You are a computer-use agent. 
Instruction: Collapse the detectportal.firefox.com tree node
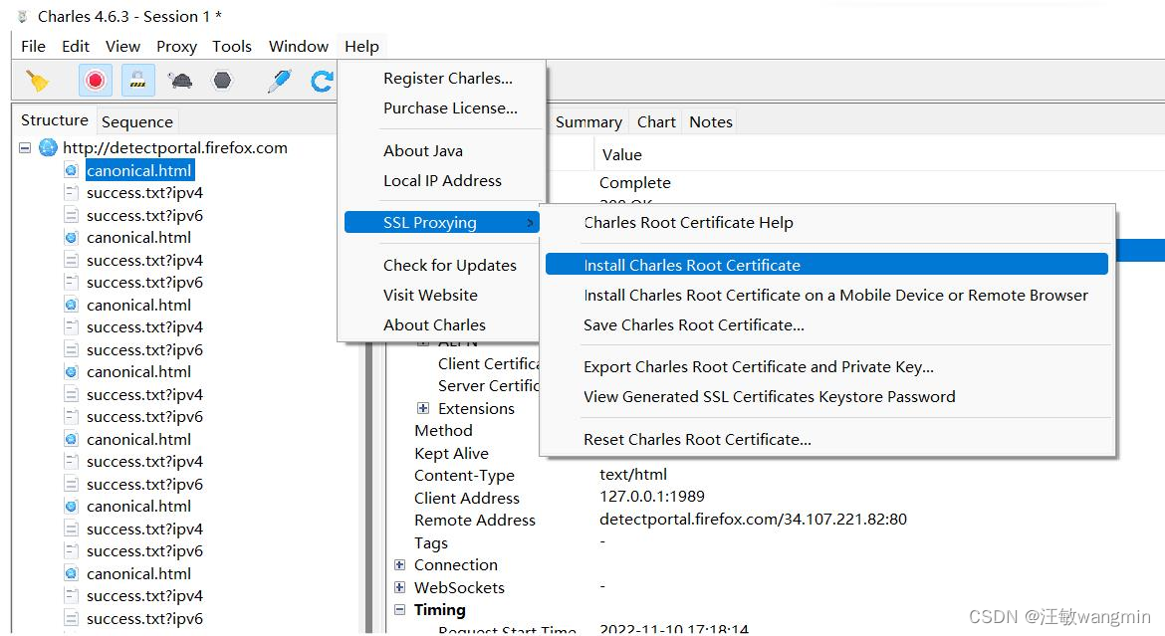[x=25, y=148]
